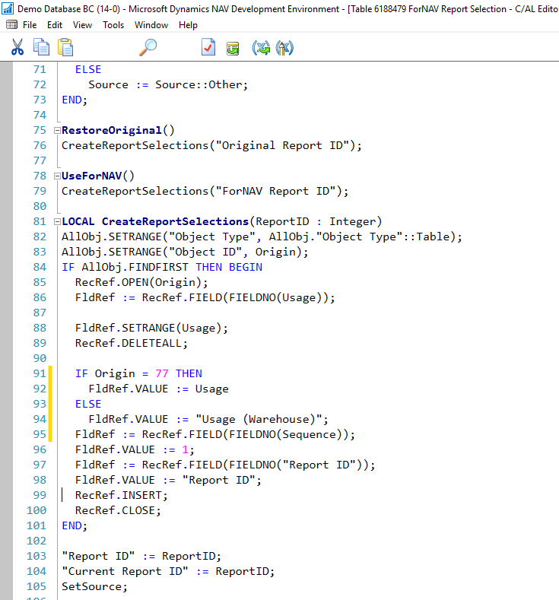The height and width of the screenshot is (600, 559).
Task: Collapse the CreateReportSelections function
Action: [57, 221]
